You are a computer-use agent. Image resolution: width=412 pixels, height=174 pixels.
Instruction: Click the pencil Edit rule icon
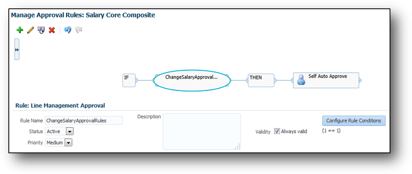pyautogui.click(x=30, y=30)
